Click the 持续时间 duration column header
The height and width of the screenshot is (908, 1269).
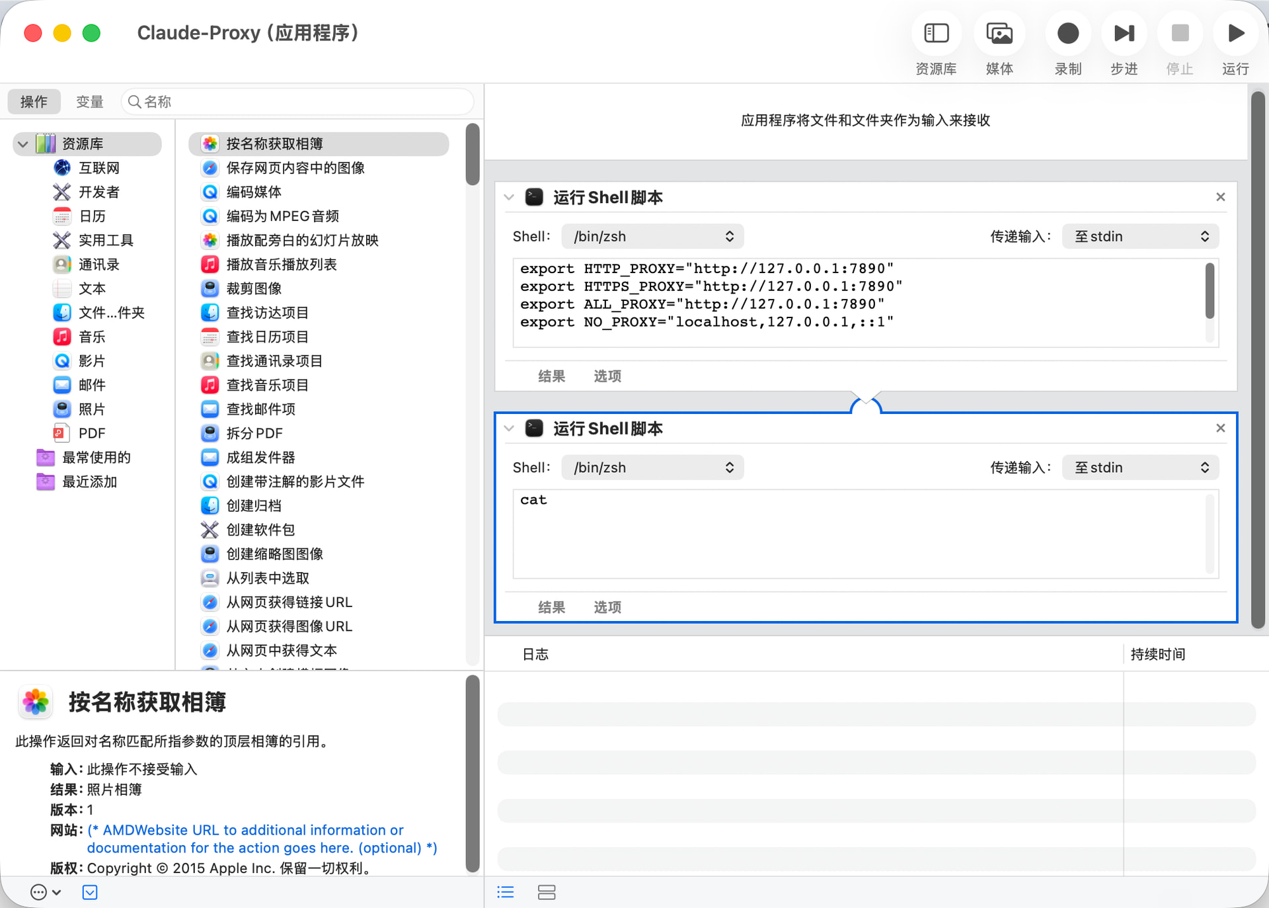pyautogui.click(x=1158, y=654)
